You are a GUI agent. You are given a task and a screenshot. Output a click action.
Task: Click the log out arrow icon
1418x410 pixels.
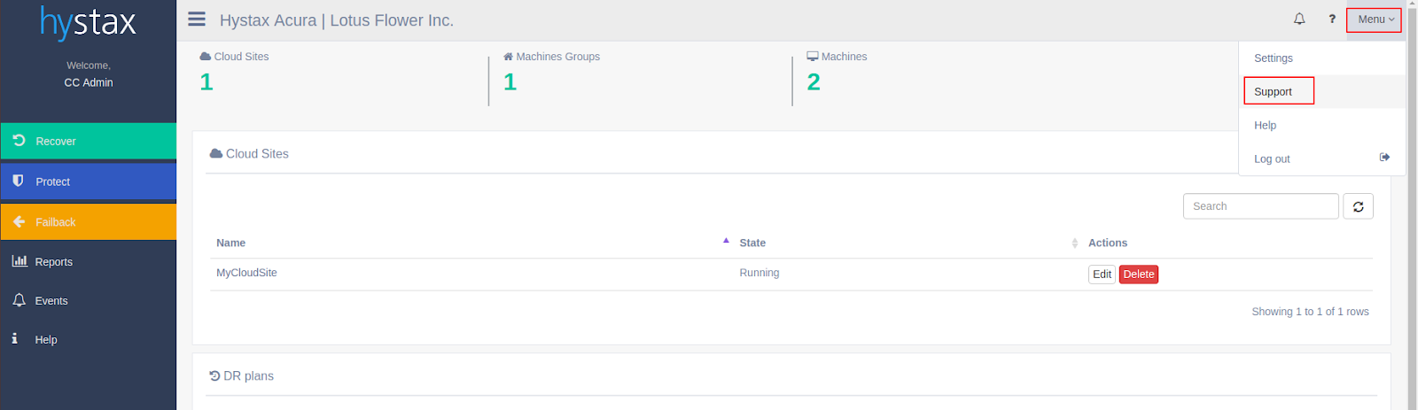click(x=1384, y=158)
